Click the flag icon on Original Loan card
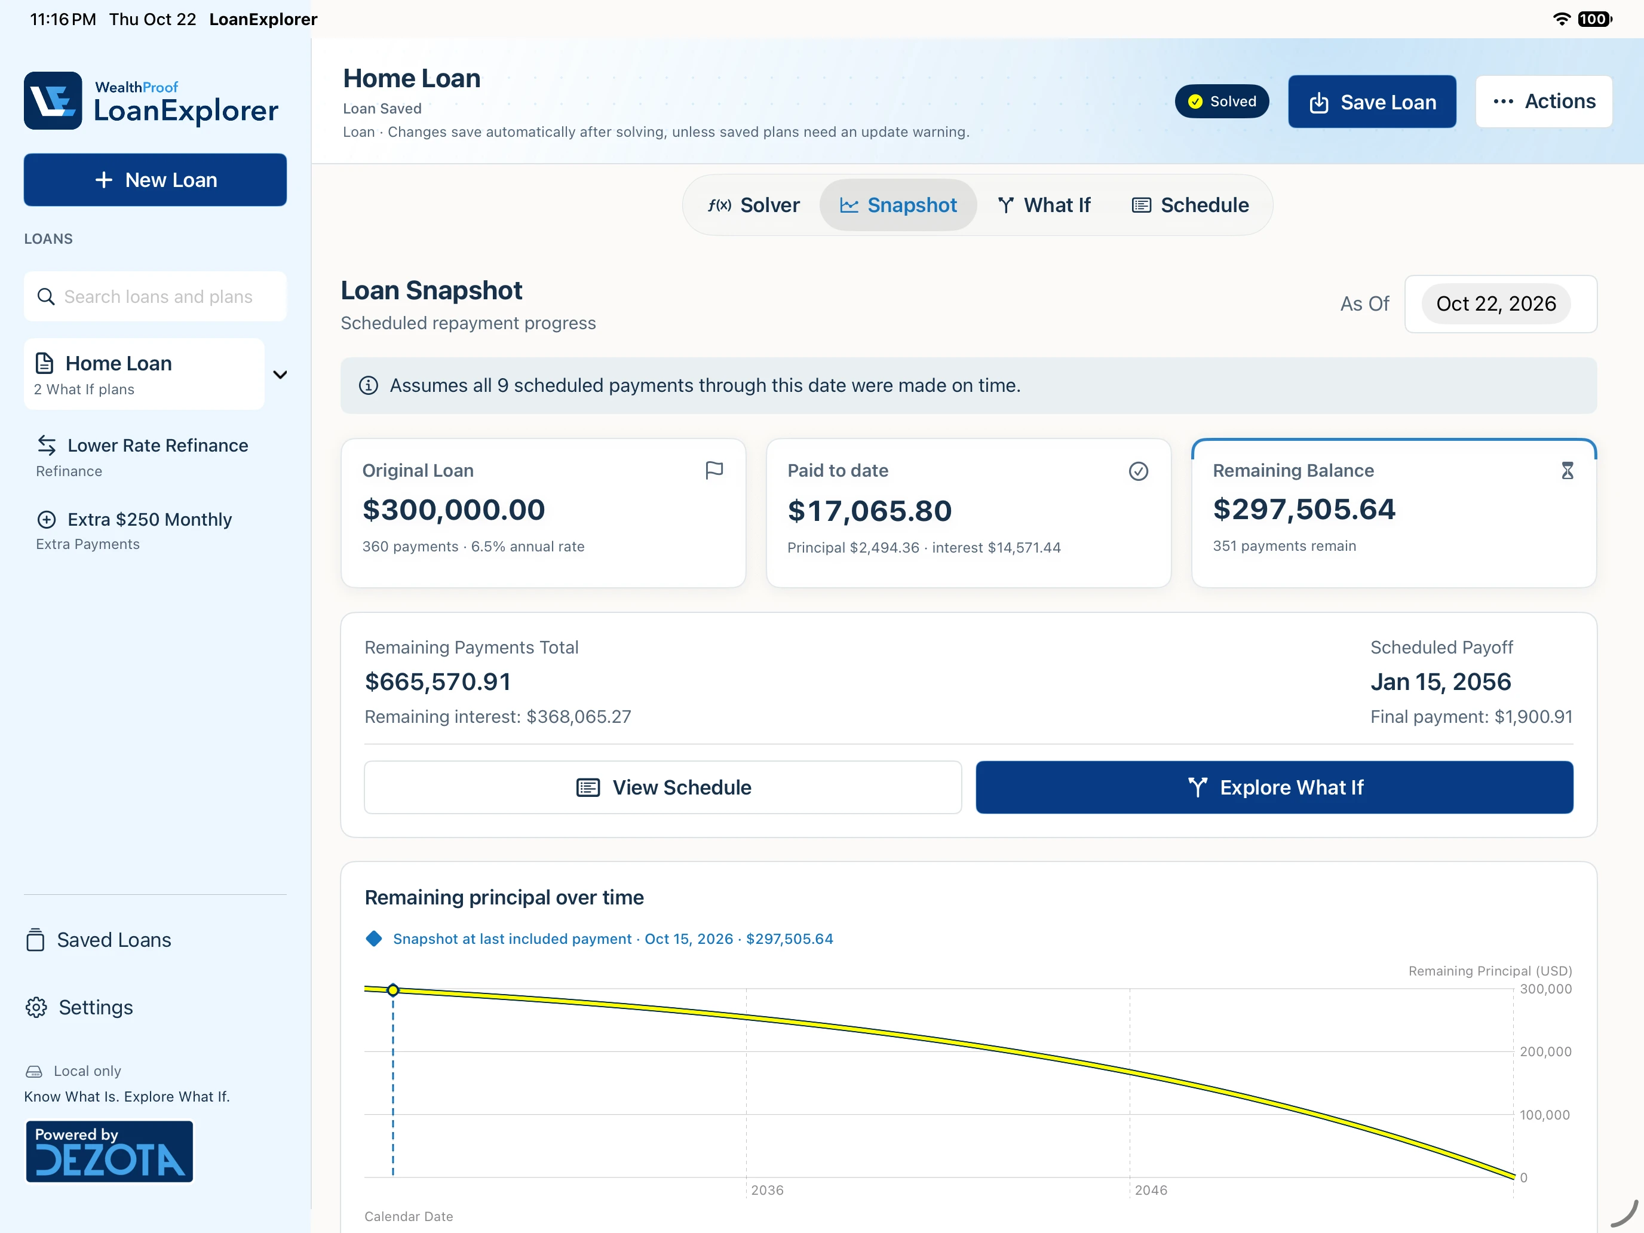 pyautogui.click(x=713, y=471)
